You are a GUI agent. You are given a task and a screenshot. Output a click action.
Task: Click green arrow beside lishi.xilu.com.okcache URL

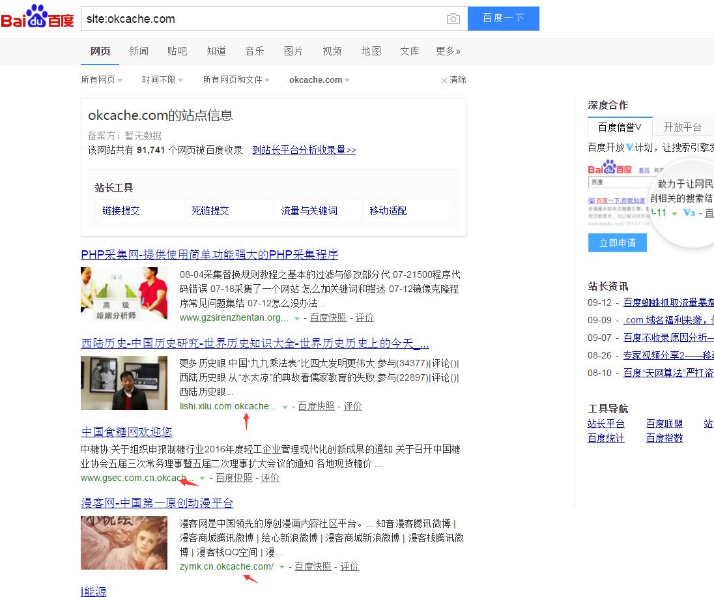click(285, 407)
